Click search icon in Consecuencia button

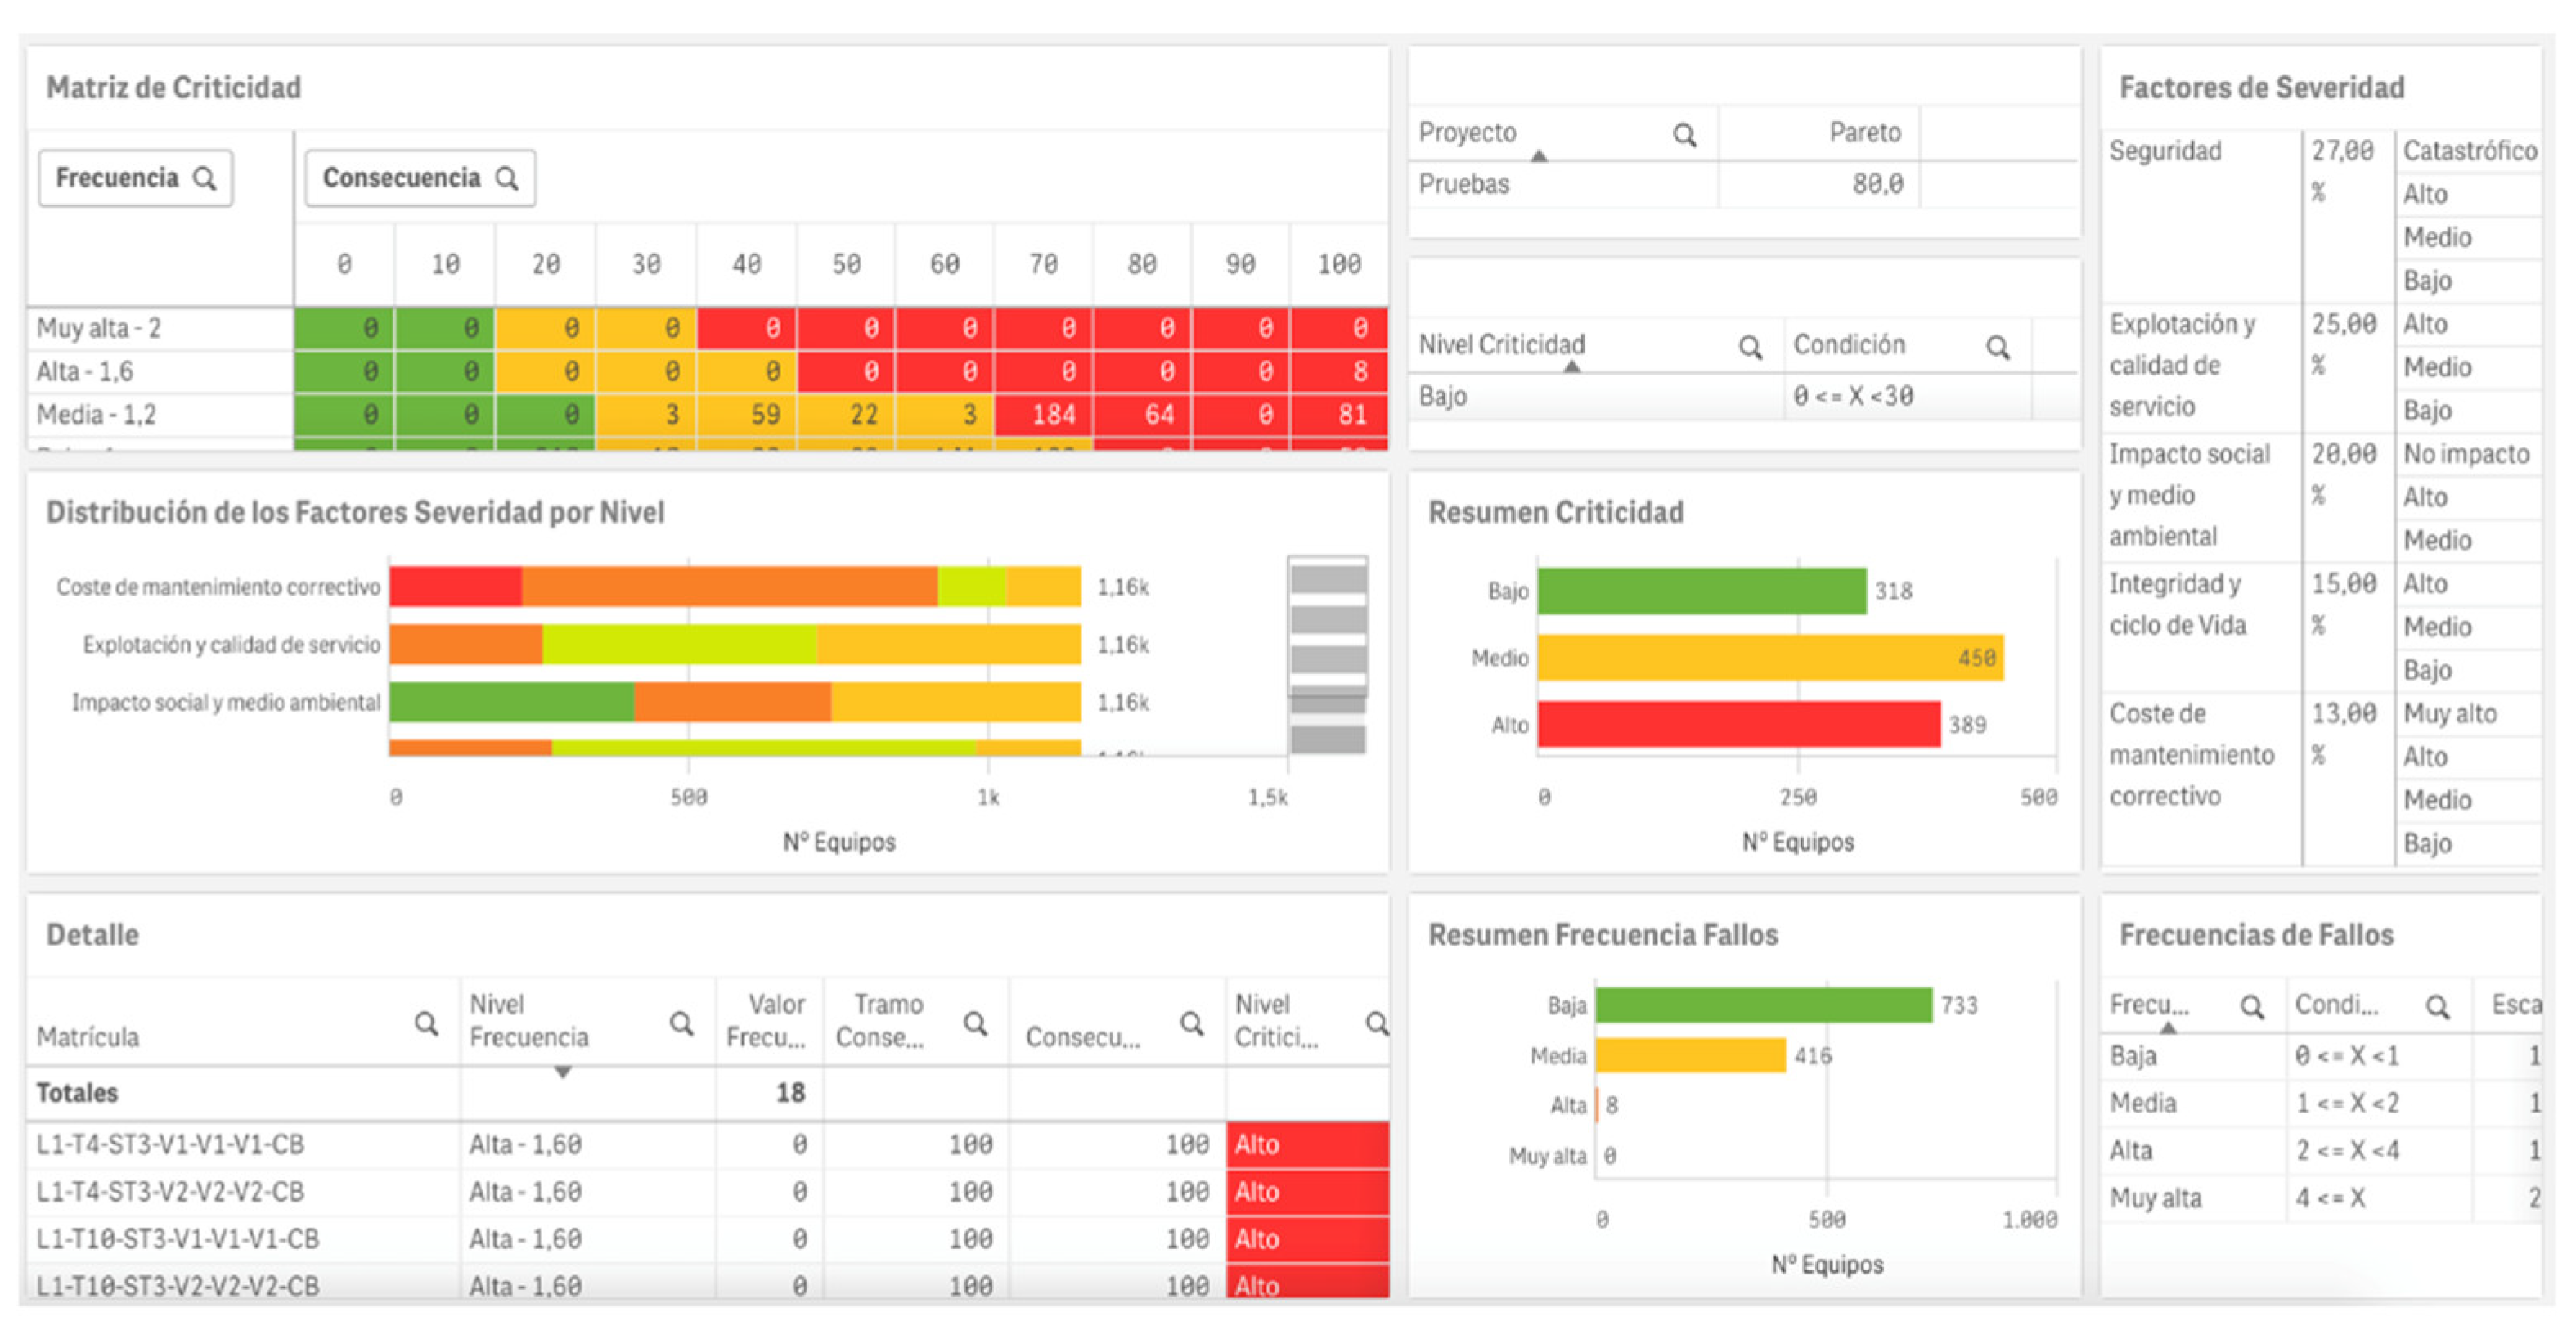click(x=507, y=179)
